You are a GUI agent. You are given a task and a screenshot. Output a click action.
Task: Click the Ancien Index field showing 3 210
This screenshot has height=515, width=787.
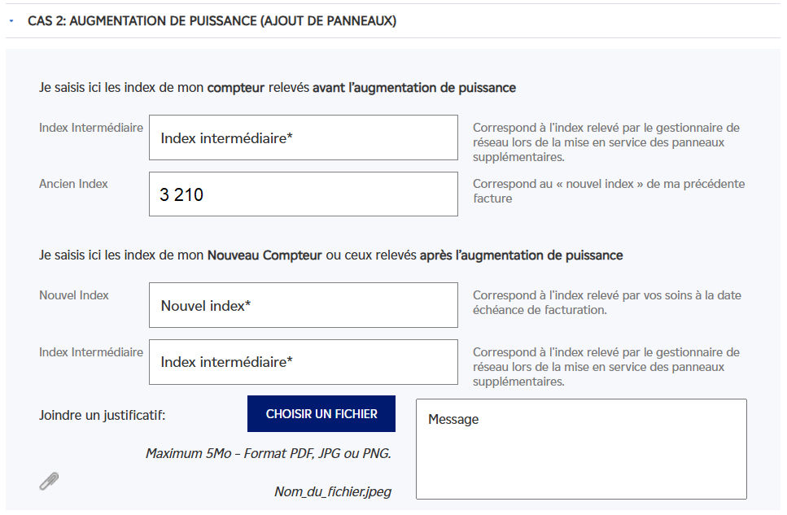coord(303,194)
